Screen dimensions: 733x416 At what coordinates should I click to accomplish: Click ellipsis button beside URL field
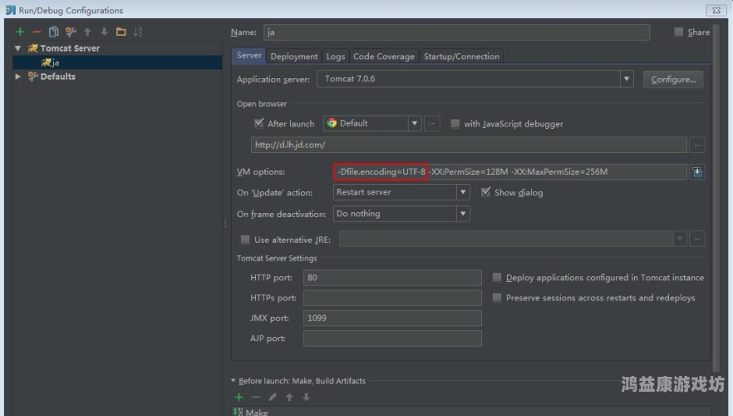697,145
